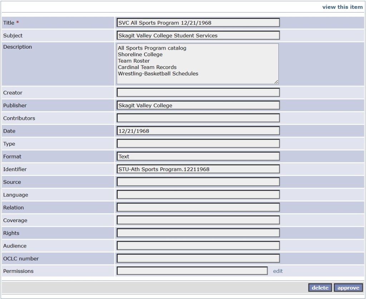Focus the Subject text field
Viewport: 366px width, 299px height.
click(x=198, y=35)
